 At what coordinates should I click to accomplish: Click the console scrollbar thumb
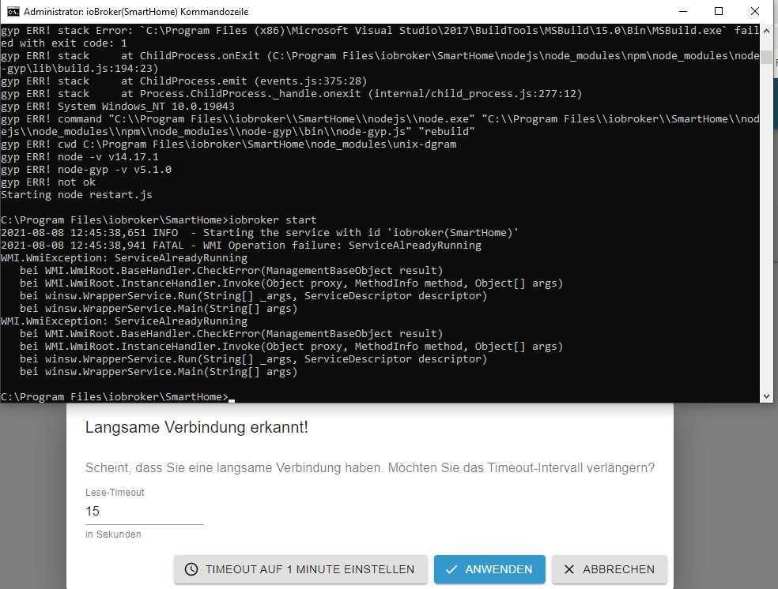click(x=767, y=57)
